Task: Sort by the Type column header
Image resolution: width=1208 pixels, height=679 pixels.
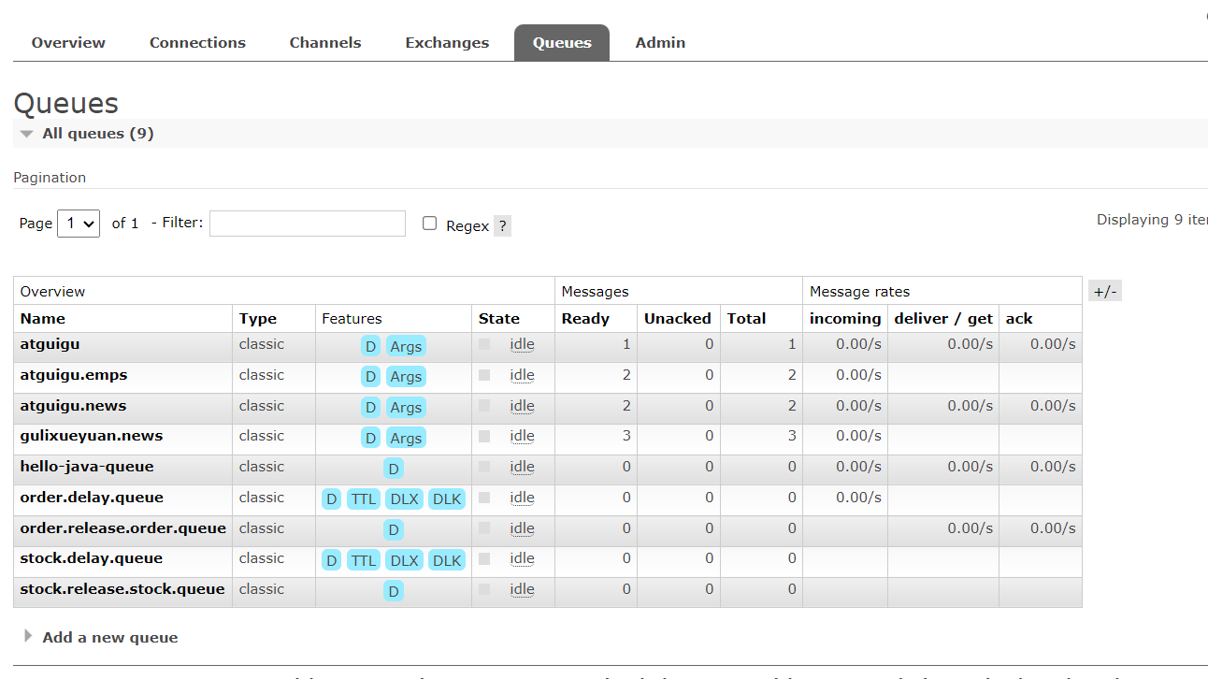Action: [258, 319]
